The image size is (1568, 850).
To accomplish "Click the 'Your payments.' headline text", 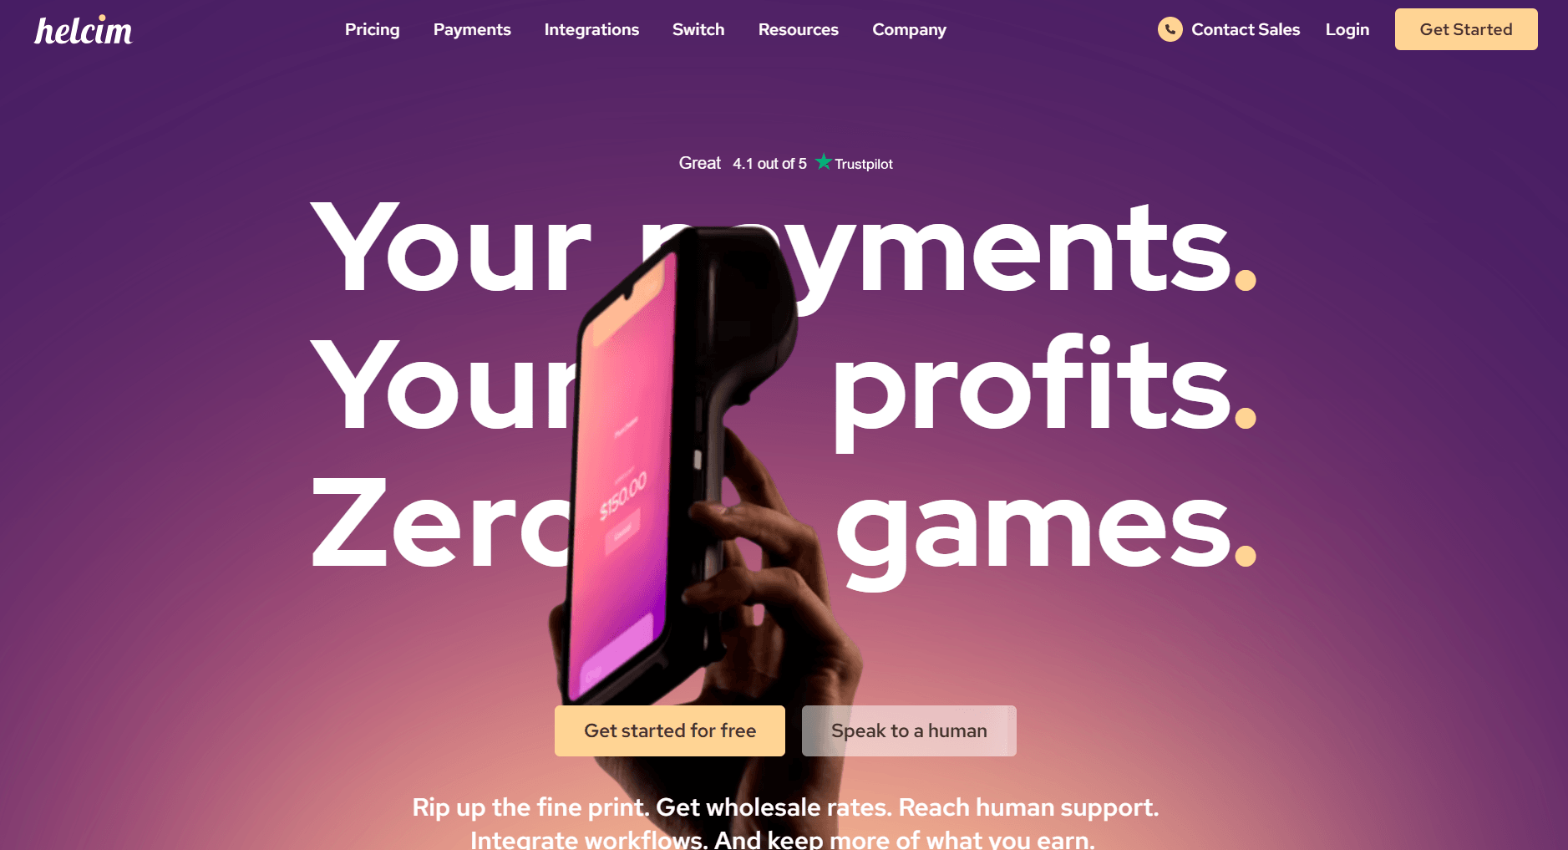I will tap(783, 248).
